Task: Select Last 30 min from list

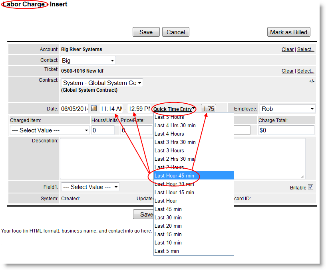Action: [168, 217]
